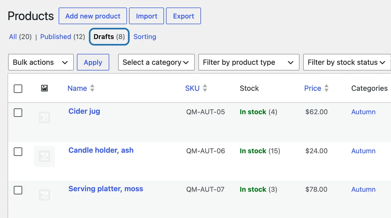
Task: Click the image column header icon
Action: click(45, 88)
